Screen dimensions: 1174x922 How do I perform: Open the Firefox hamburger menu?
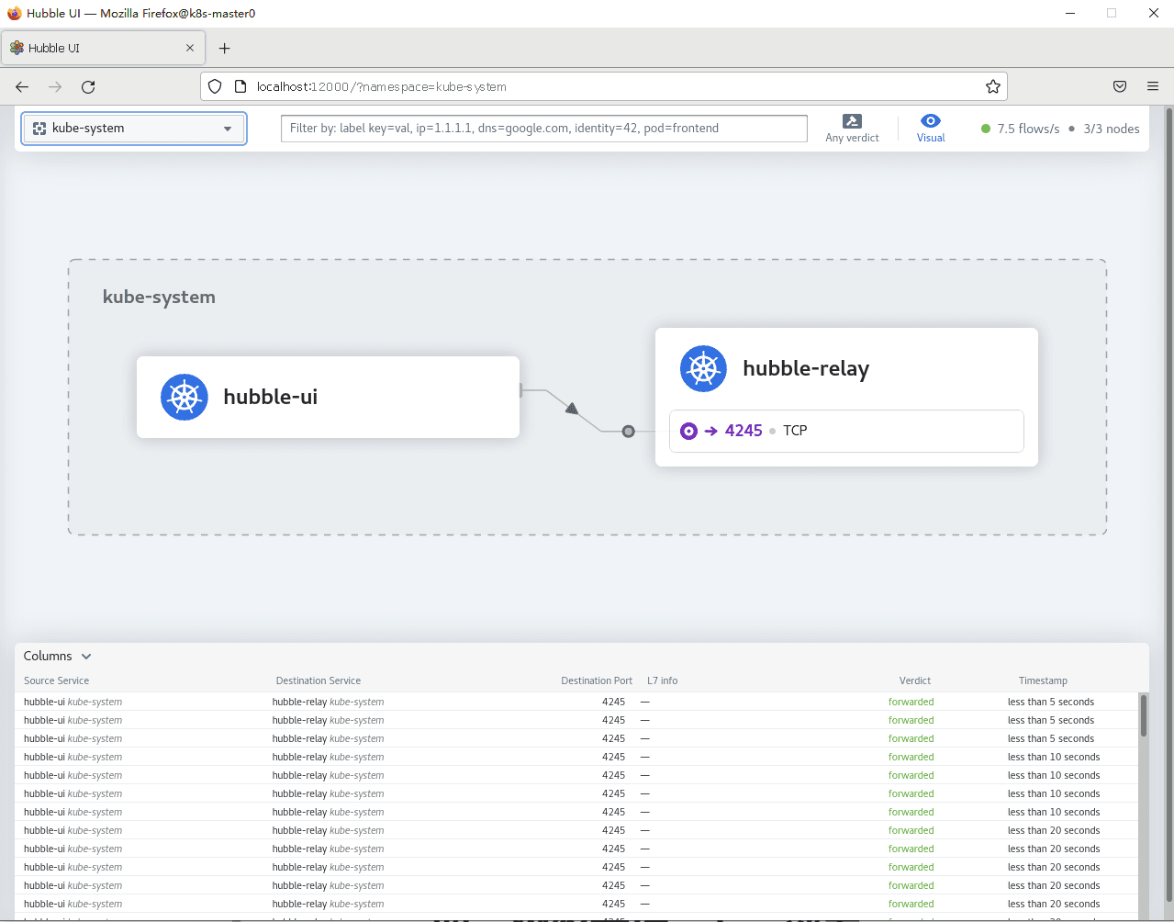tap(1153, 86)
